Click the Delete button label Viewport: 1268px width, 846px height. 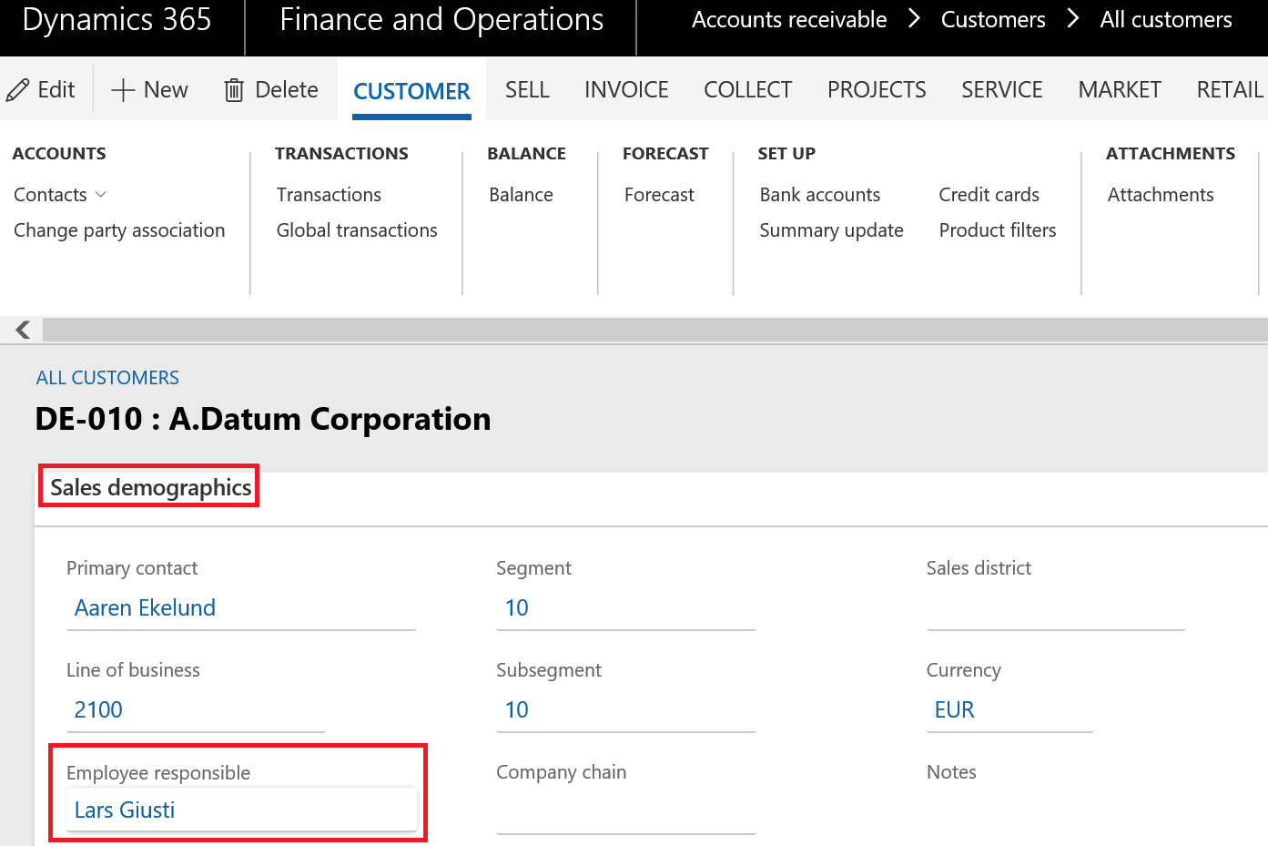click(x=287, y=90)
